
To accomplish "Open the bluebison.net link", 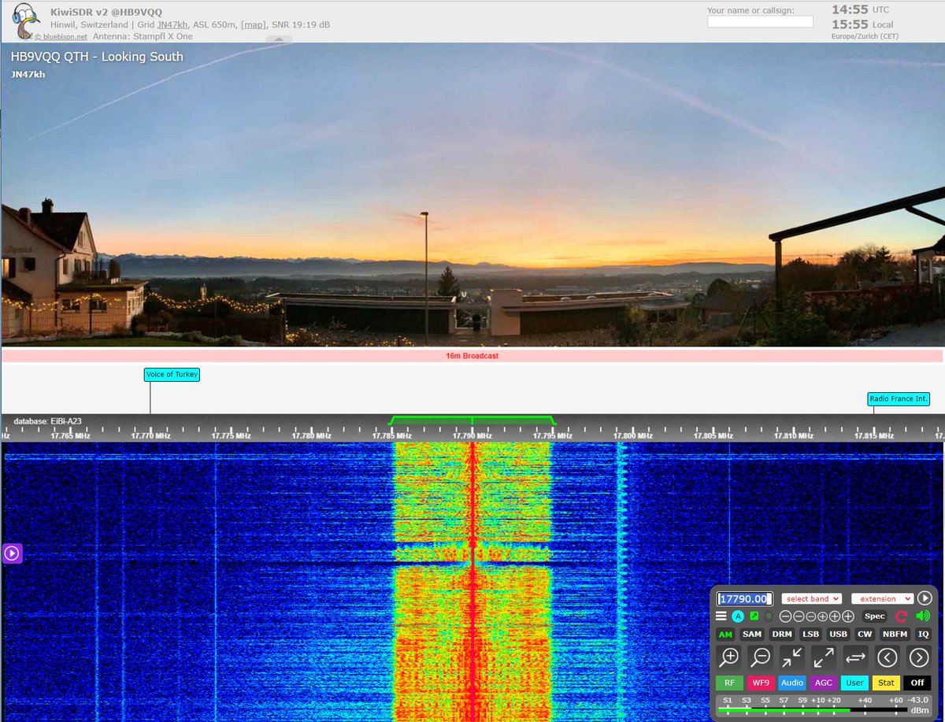I will (60, 36).
